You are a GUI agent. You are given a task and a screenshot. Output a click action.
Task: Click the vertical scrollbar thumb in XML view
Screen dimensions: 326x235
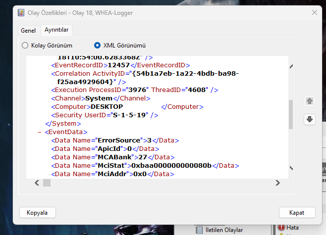291,114
